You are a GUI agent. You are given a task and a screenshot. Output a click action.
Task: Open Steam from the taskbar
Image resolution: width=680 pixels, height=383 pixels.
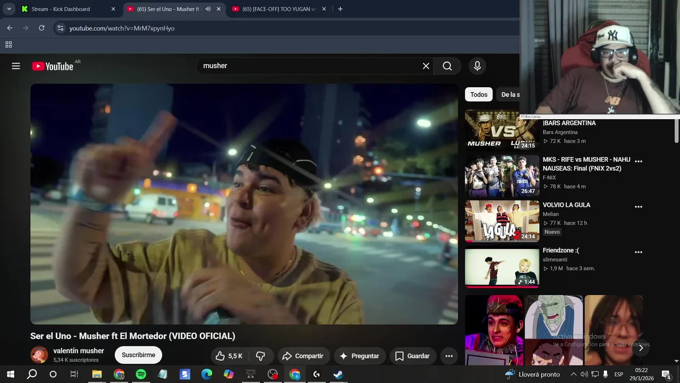coord(338,374)
